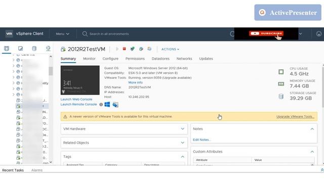
Task: Click the 7.44 GB memory usage value
Action: pyautogui.click(x=299, y=86)
